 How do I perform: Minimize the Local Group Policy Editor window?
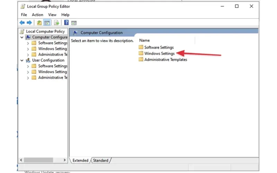(222, 6)
